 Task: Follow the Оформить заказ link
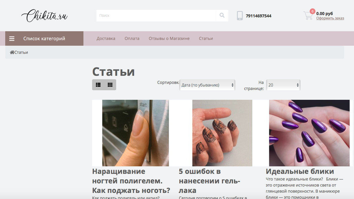click(x=330, y=18)
